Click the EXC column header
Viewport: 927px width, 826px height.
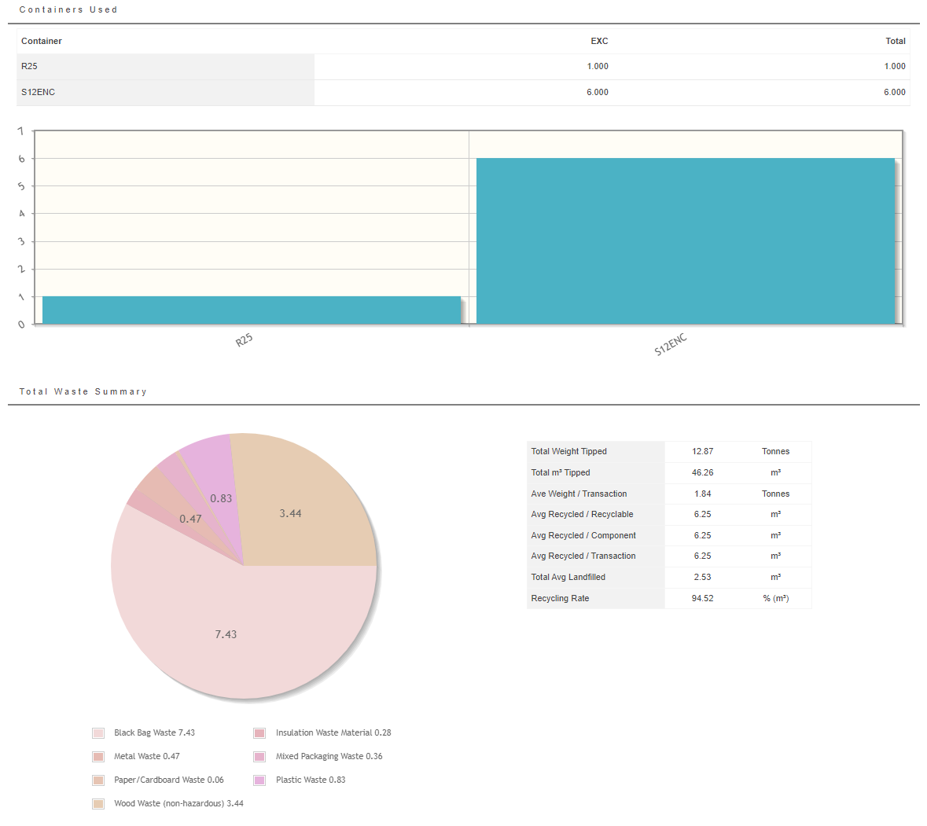click(x=599, y=41)
